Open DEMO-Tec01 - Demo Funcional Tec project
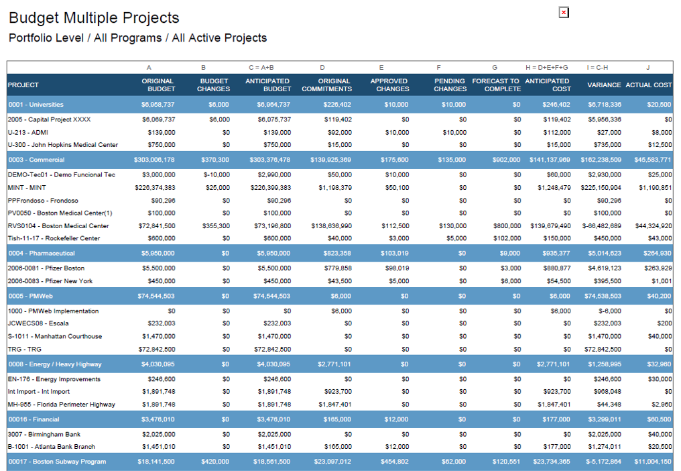The height and width of the screenshot is (471, 681). coord(62,175)
